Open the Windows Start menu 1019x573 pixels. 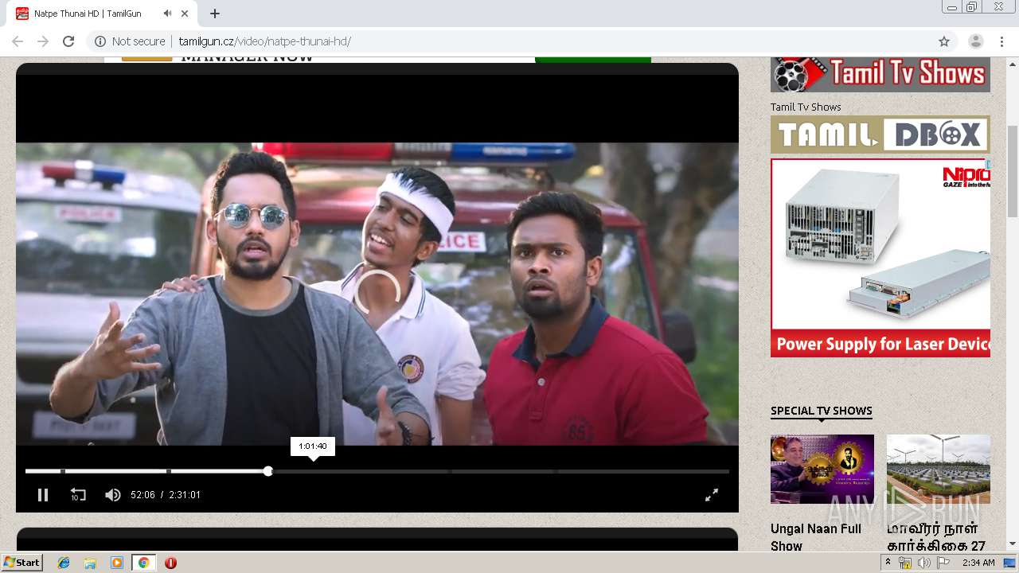(22, 562)
